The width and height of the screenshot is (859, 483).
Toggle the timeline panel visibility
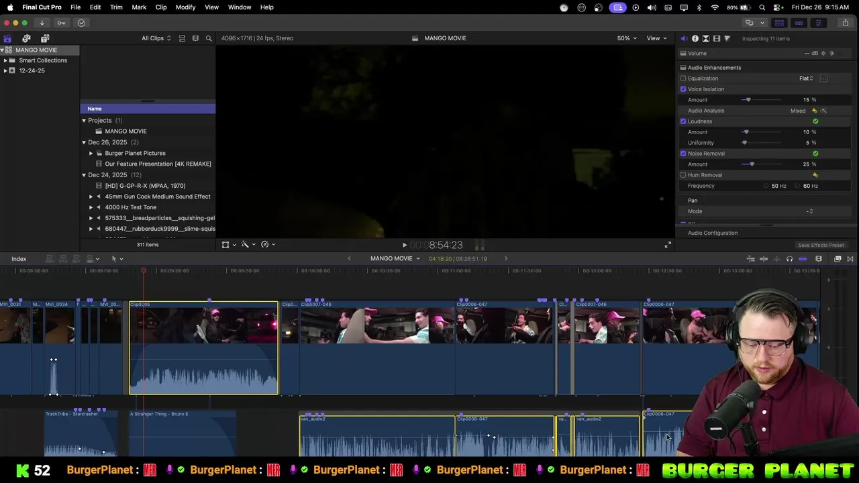tap(799, 23)
